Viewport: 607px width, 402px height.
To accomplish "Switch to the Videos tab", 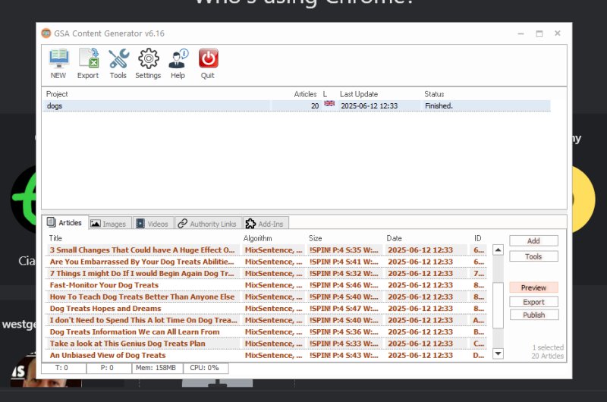I will click(153, 224).
